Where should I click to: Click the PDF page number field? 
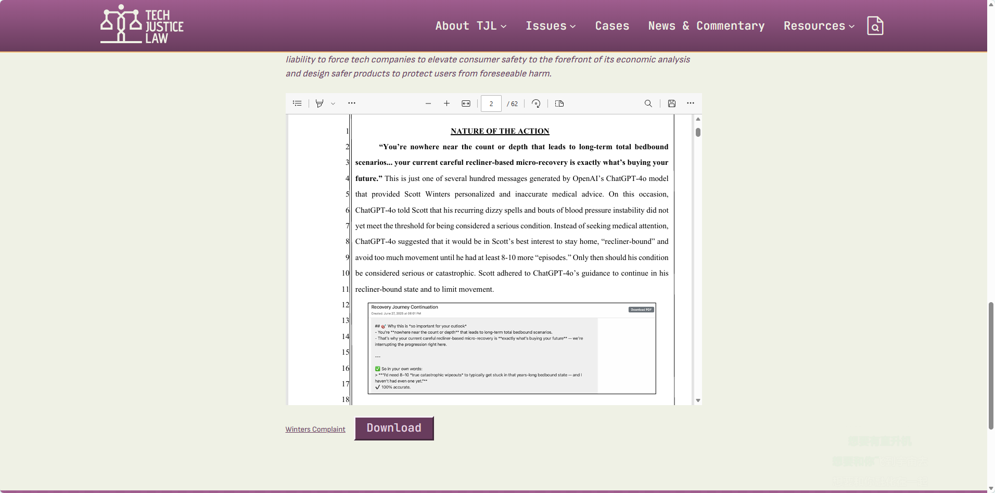pyautogui.click(x=491, y=103)
